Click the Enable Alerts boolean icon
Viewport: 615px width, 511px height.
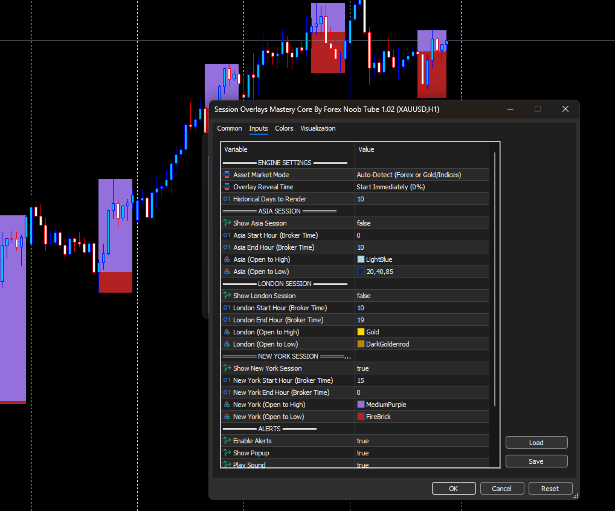tap(227, 441)
